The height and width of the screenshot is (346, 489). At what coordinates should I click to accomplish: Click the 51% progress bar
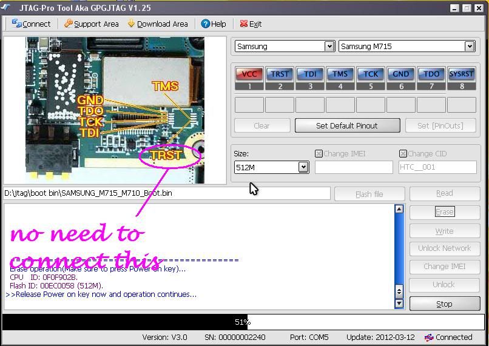(243, 322)
